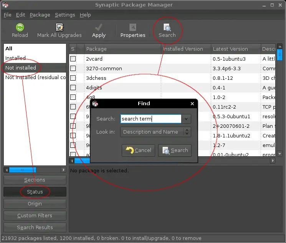Click the filter pane horizontal scrollbar thumb
The image size is (286, 243).
coord(23,170)
